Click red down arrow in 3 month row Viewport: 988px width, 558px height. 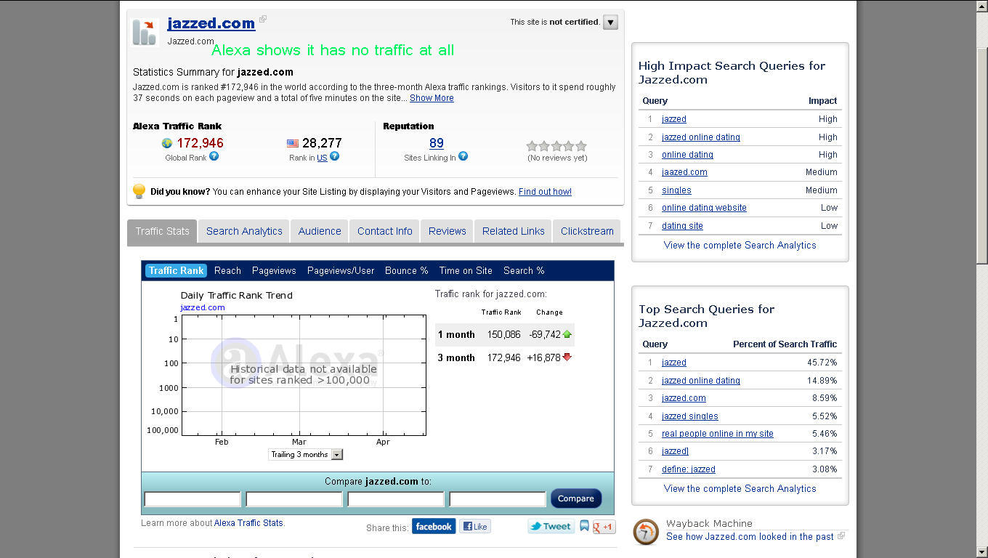pyautogui.click(x=567, y=357)
